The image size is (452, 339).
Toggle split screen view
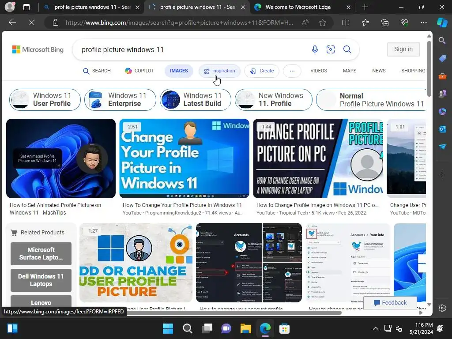tap(346, 23)
